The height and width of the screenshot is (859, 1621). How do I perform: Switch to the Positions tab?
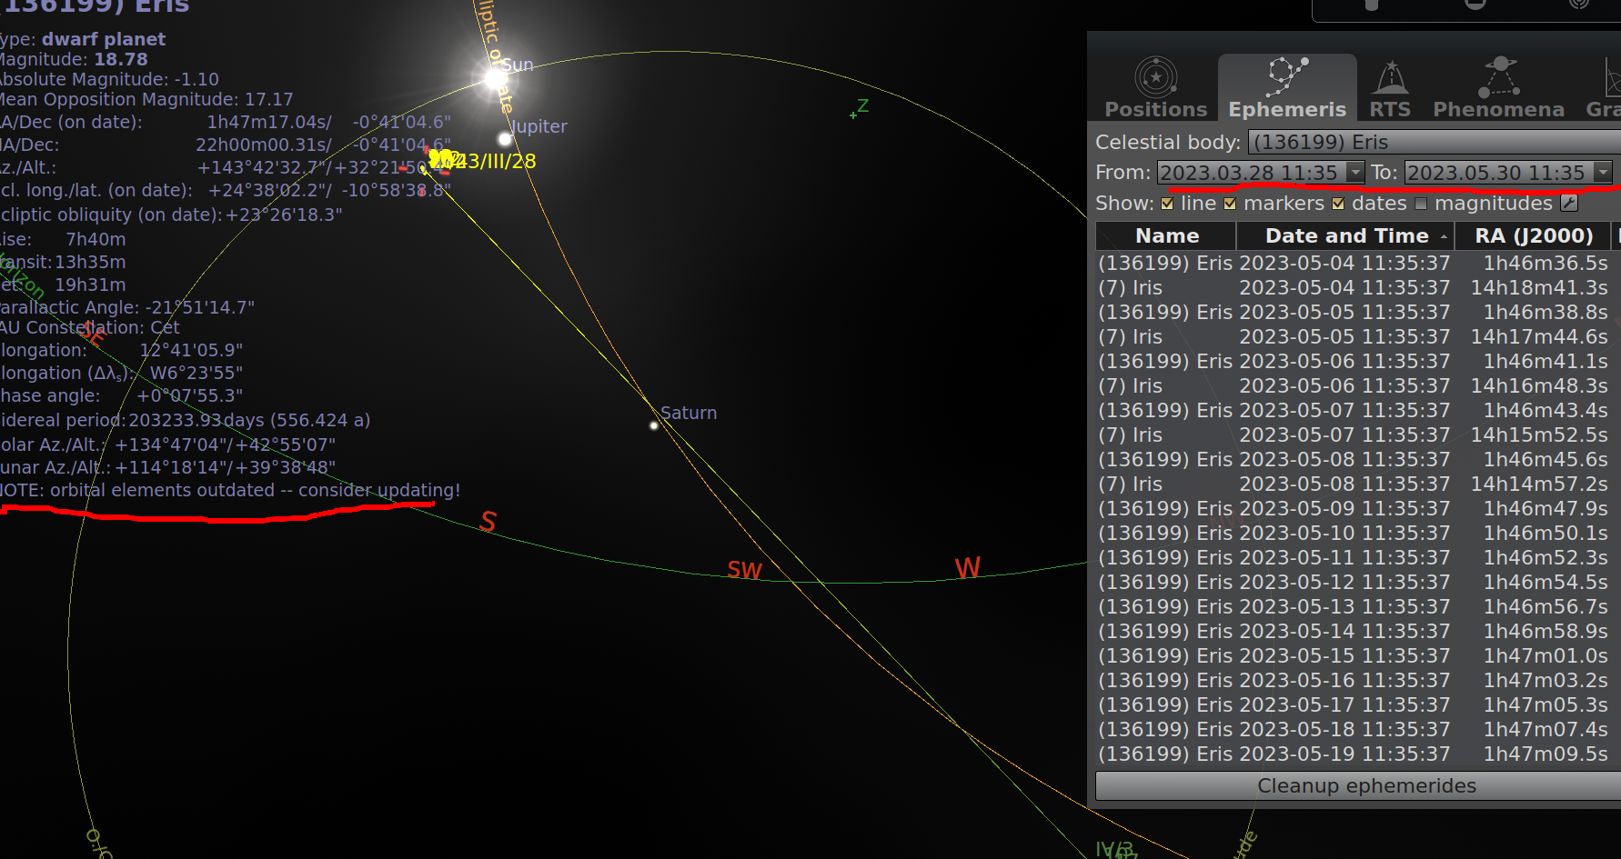[x=1154, y=86]
